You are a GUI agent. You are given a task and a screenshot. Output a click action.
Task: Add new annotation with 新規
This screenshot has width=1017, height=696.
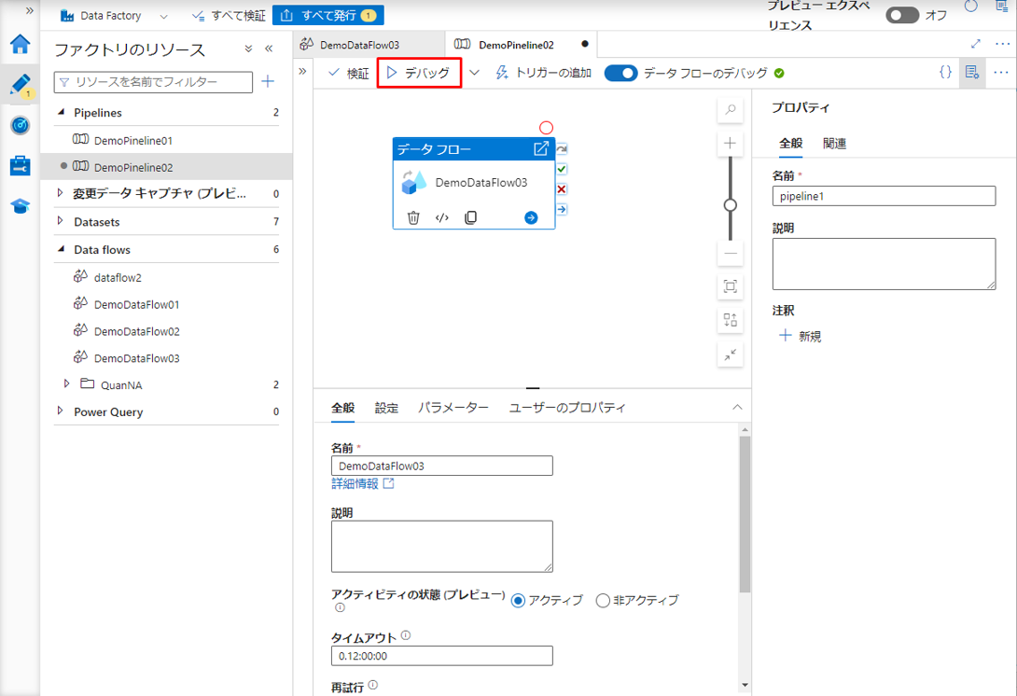pyautogui.click(x=800, y=336)
